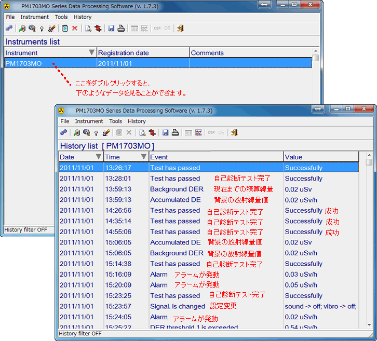Select the 15:14:38 Test has passed row
The height and width of the screenshot is (341, 377).
pyautogui.click(x=208, y=264)
